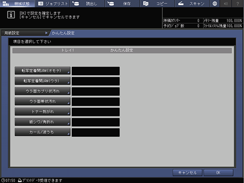The image size is (244, 183).
Task: Click value field beside ウラ面帯状汚れ
Action: coord(96,102)
